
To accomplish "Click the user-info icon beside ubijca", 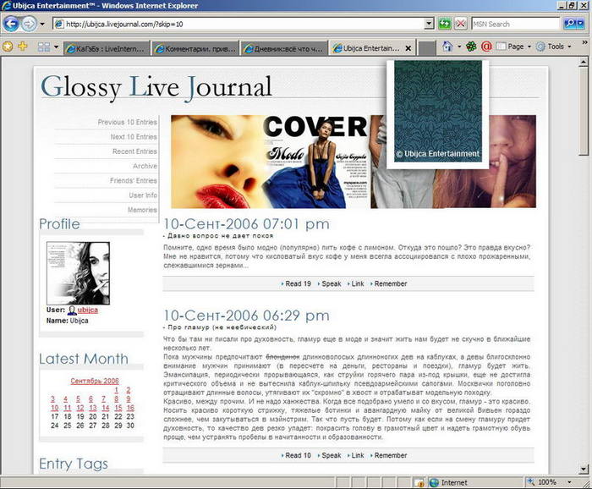I will (72, 310).
